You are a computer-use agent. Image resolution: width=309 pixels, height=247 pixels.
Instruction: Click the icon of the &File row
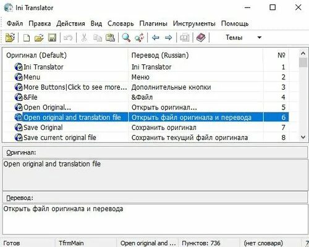click(19, 97)
